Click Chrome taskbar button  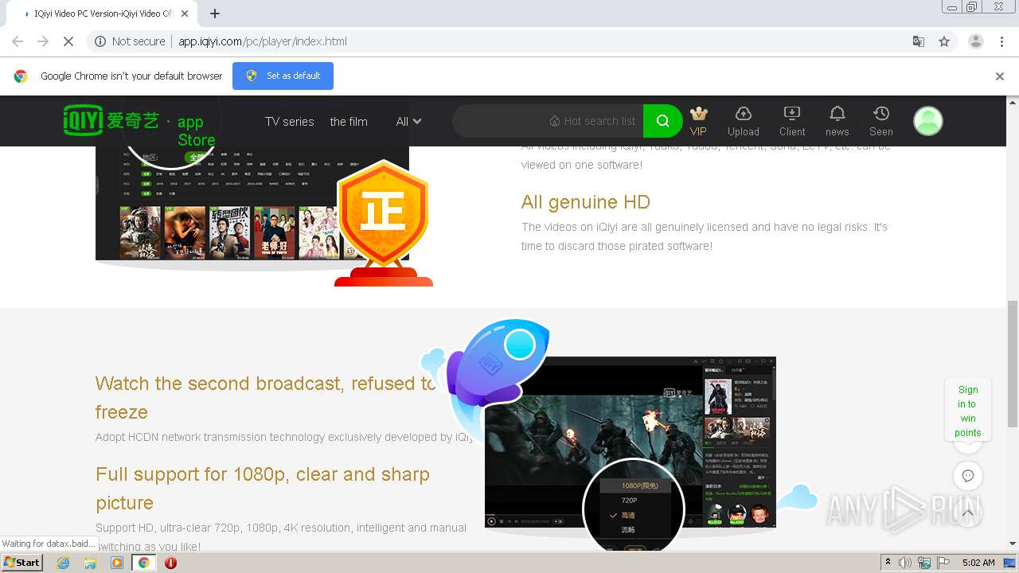pyautogui.click(x=143, y=563)
